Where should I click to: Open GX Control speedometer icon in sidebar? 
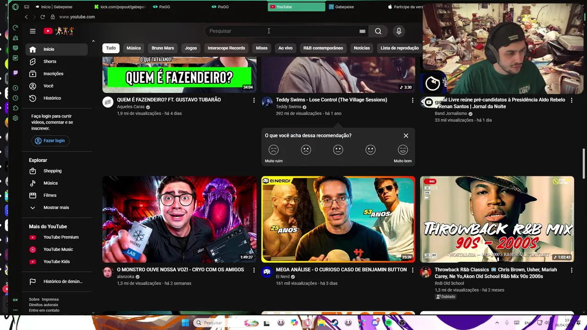pos(16,28)
